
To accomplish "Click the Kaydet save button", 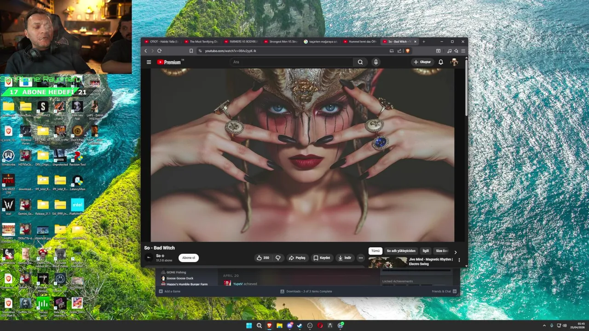I will [x=322, y=258].
